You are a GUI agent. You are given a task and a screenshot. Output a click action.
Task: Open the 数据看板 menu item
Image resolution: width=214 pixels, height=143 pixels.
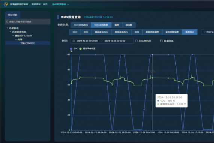[x=36, y=5]
